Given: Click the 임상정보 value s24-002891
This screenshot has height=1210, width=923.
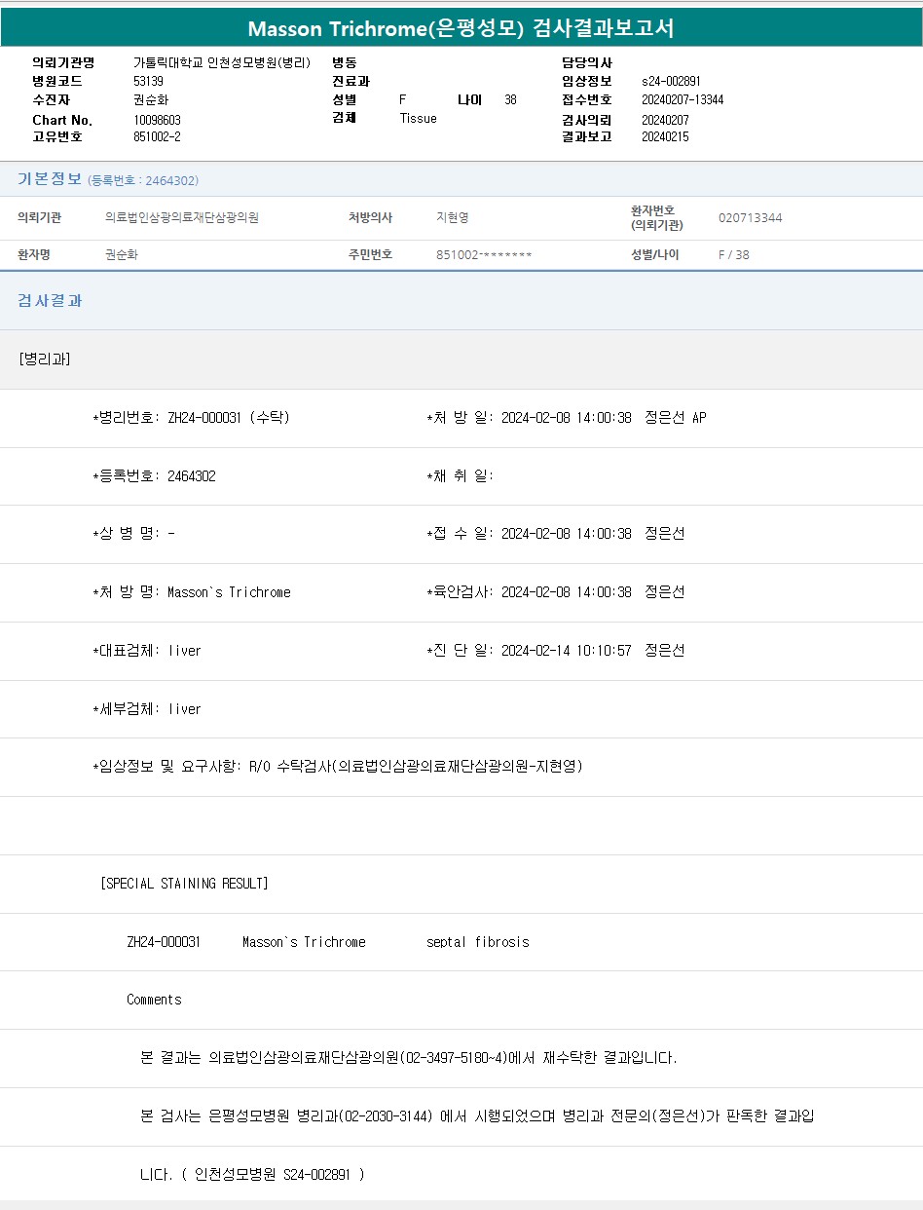Looking at the screenshot, I should (671, 81).
